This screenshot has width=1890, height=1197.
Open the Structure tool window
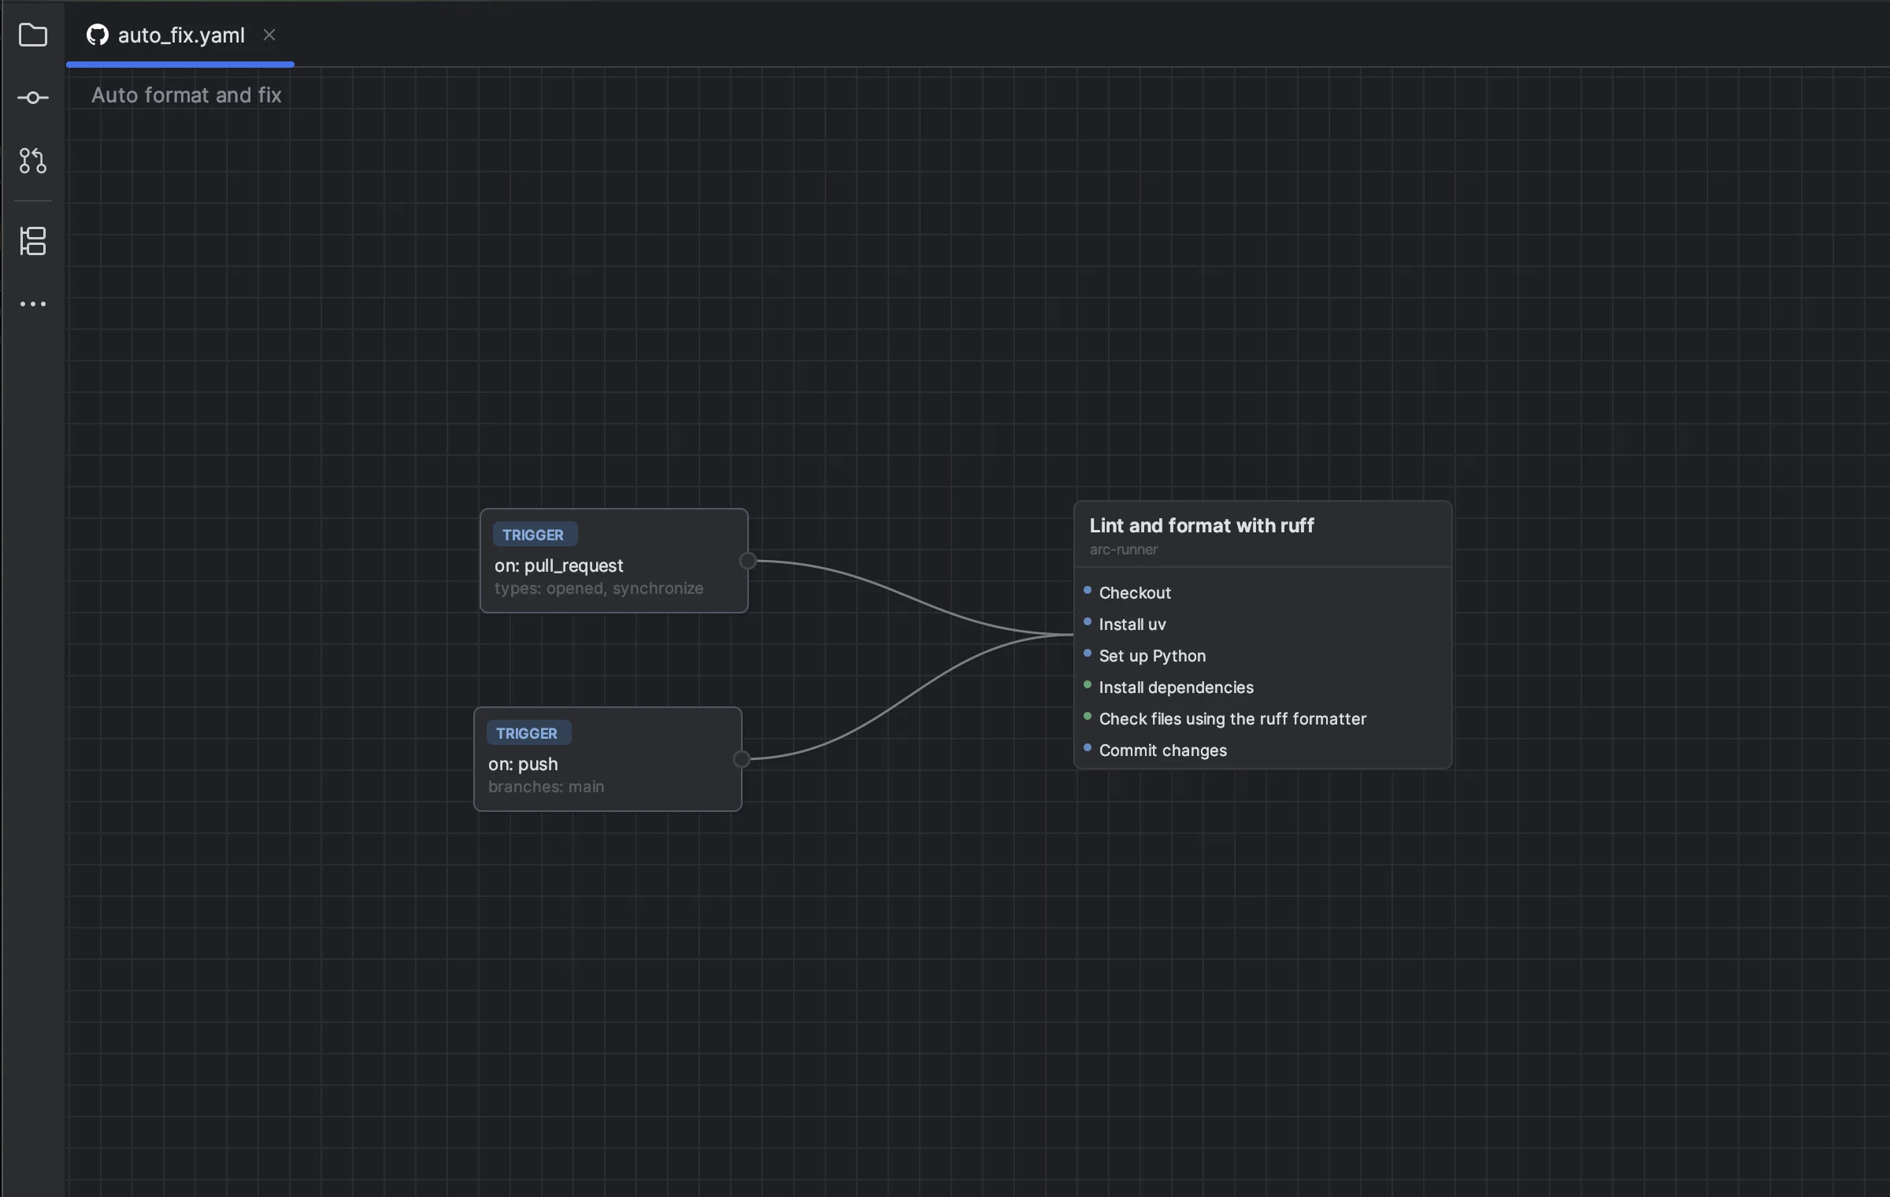tap(33, 241)
